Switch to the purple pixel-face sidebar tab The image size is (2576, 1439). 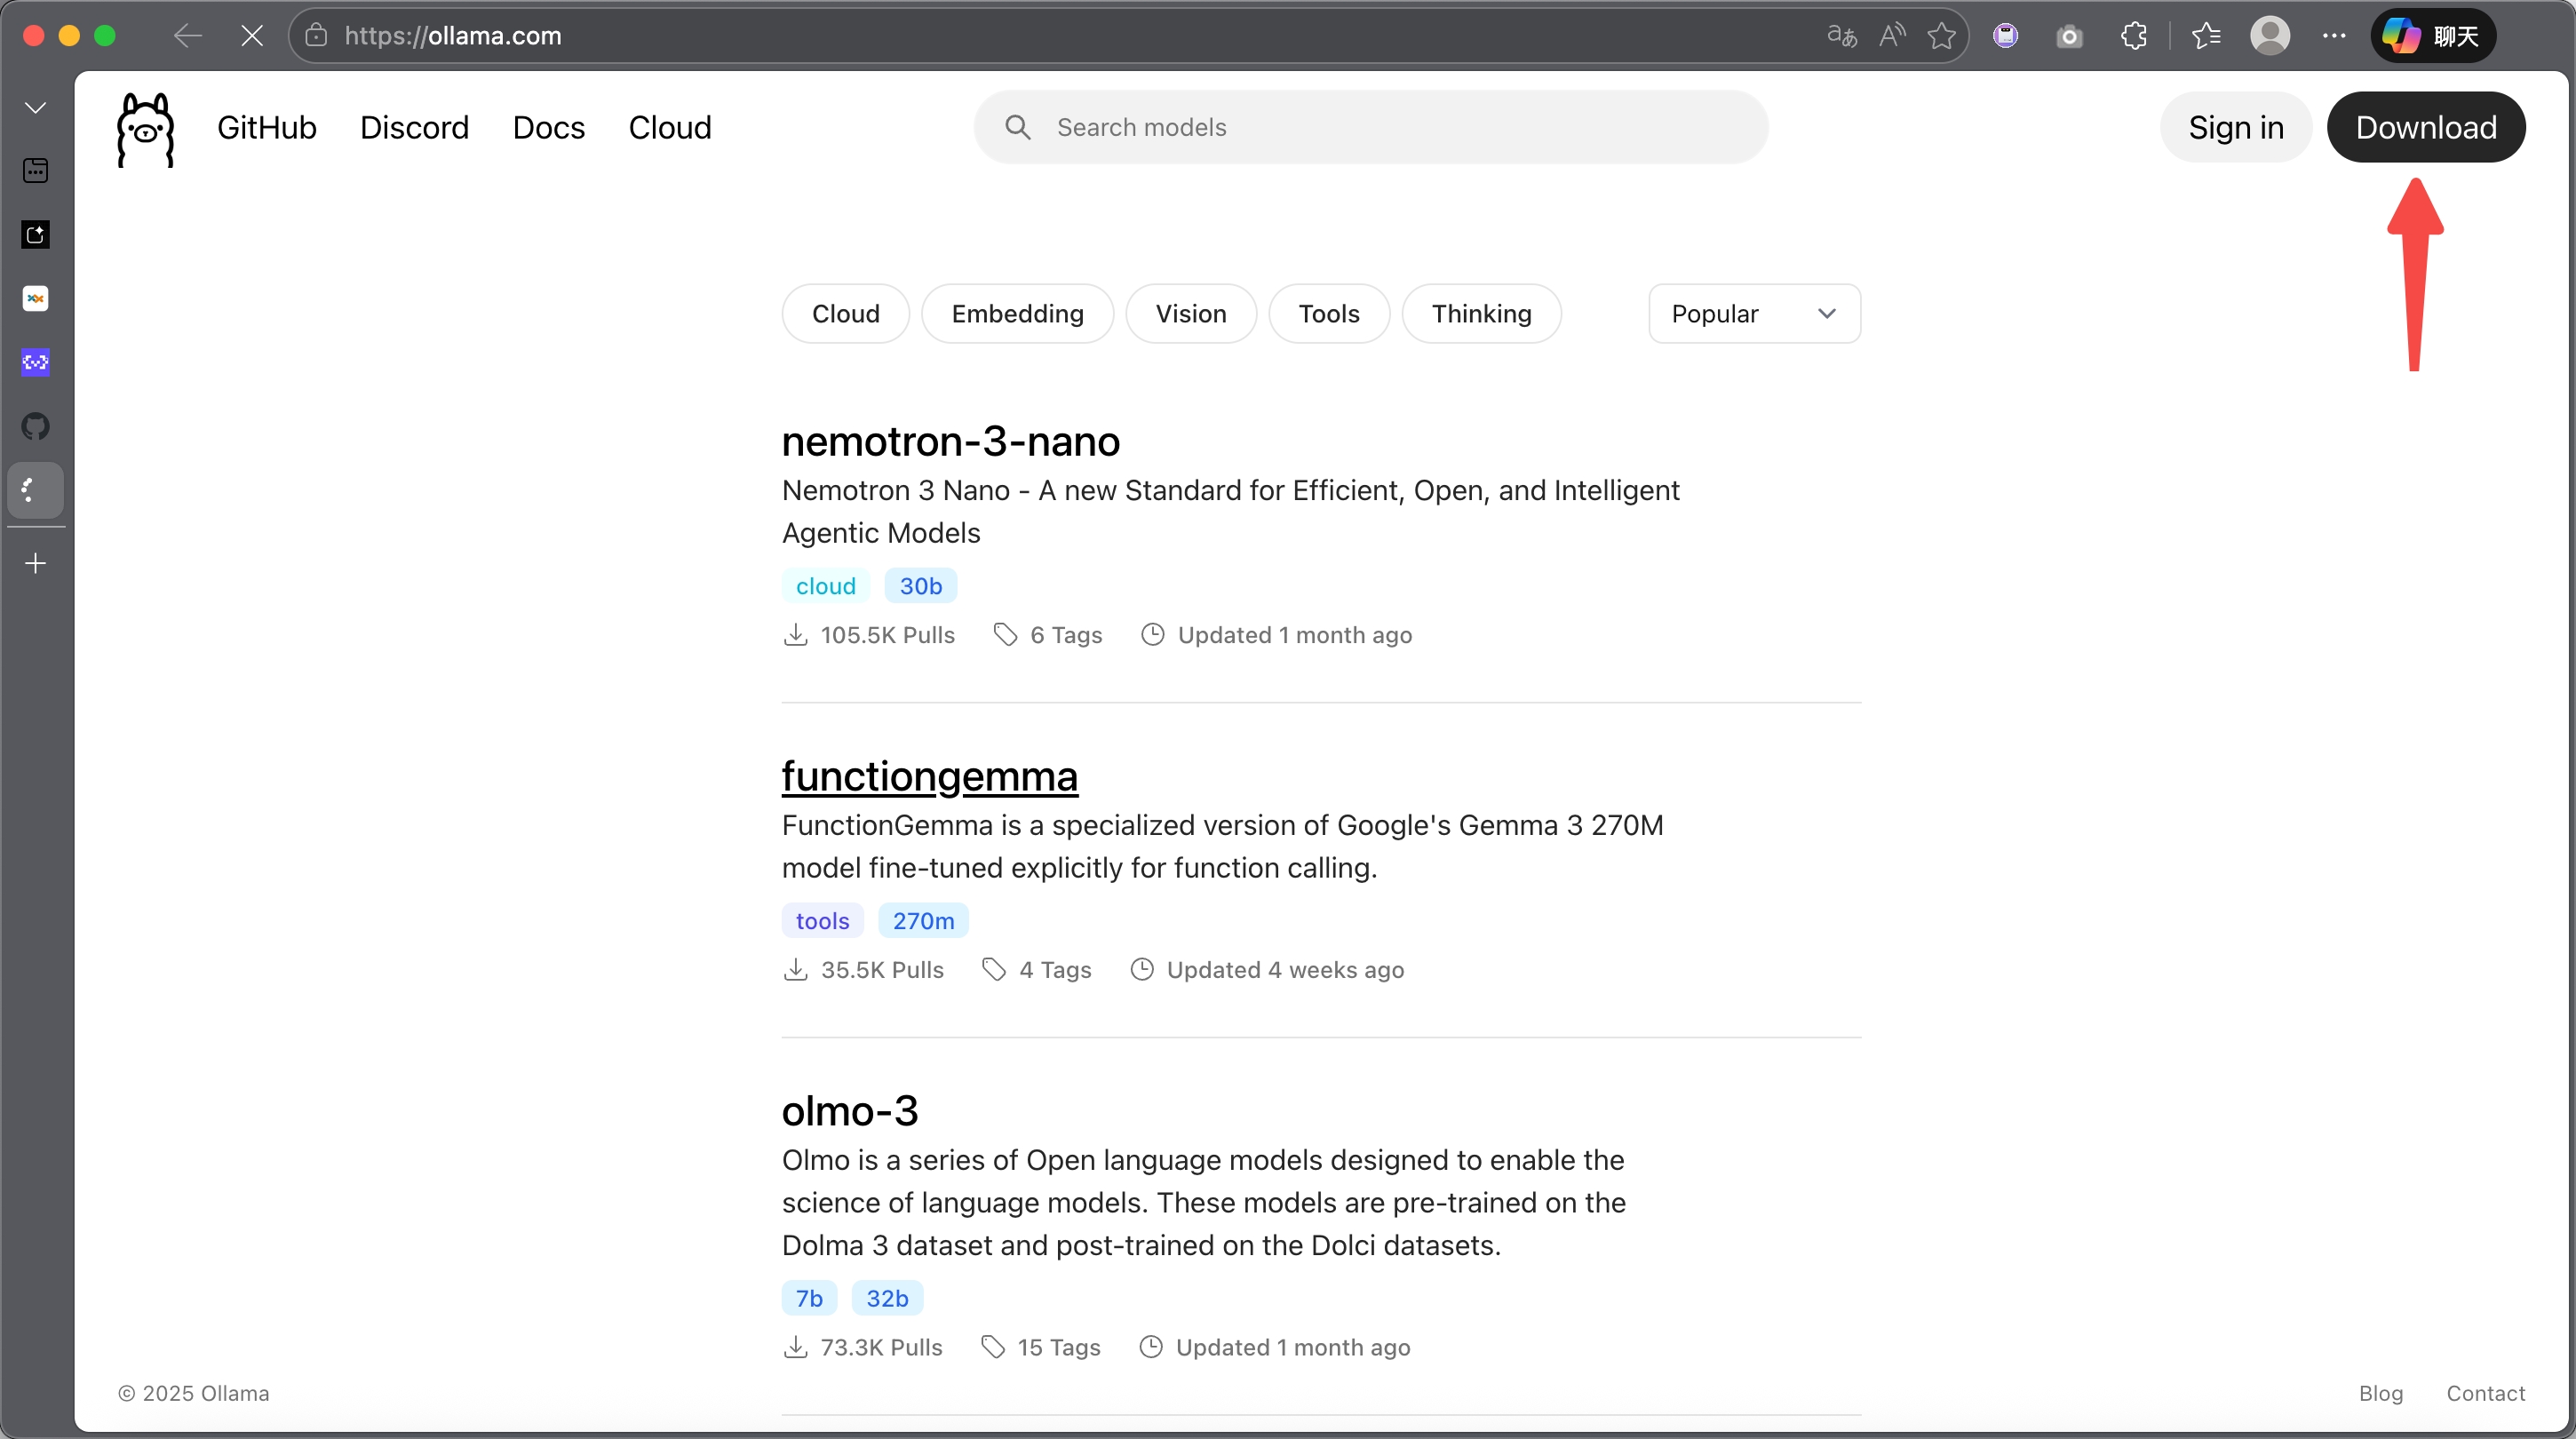[36, 363]
